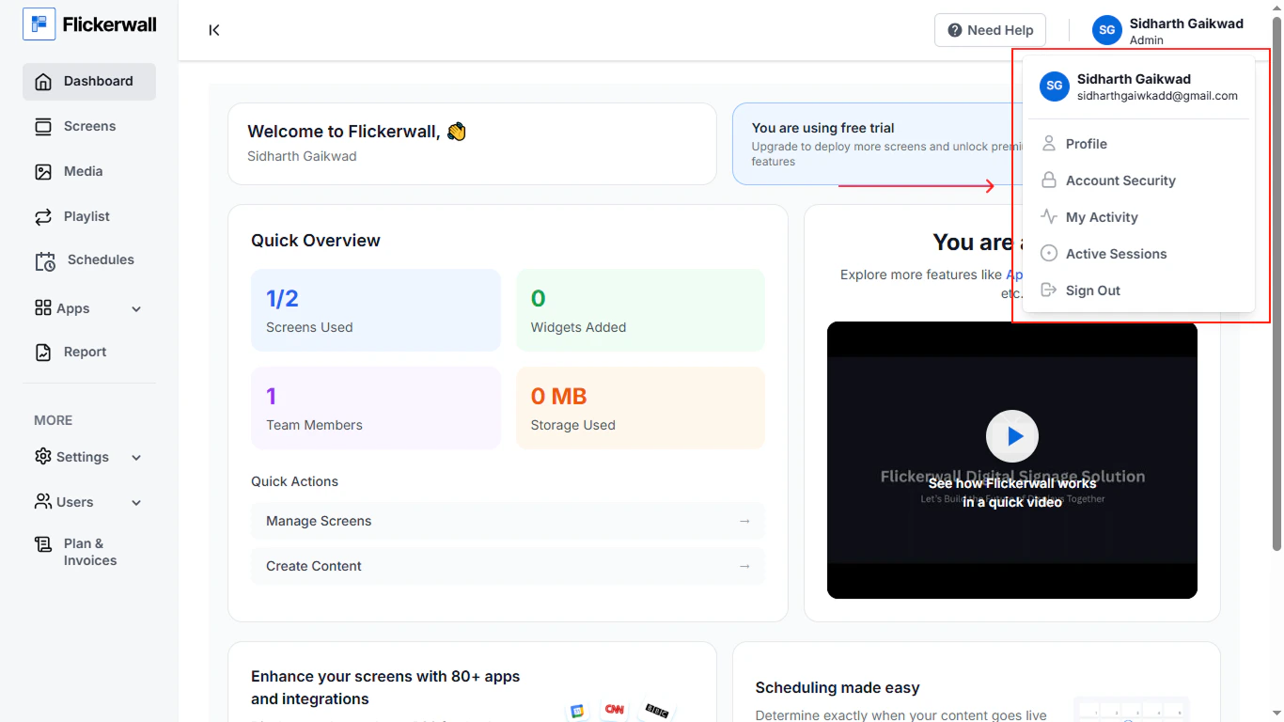
Task: Select Sign Out from the user menu
Action: pyautogui.click(x=1138, y=290)
